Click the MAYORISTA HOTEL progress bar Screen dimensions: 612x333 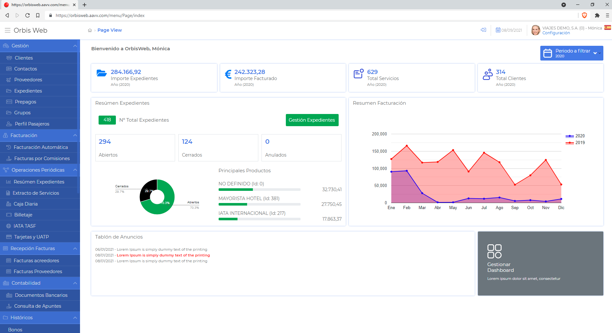click(x=259, y=204)
